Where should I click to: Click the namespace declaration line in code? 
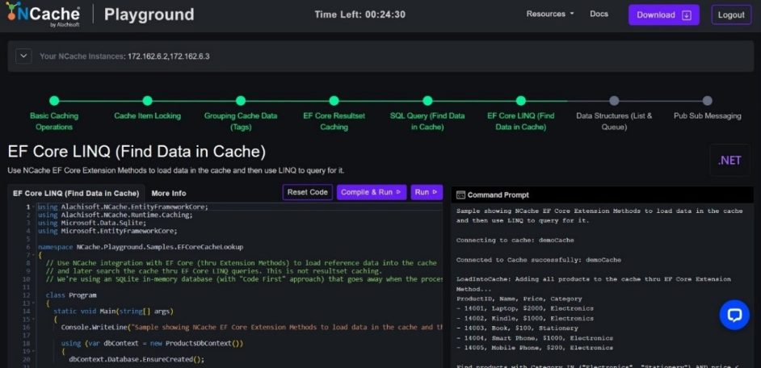141,247
